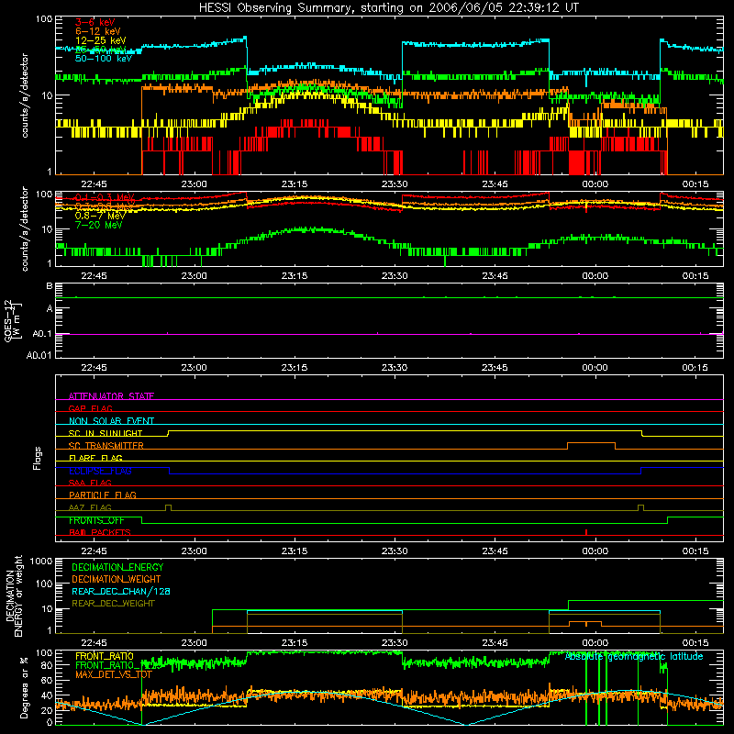Click the raised step on SC_TRANSMITTER trace
The height and width of the screenshot is (734, 734).
tap(591, 443)
